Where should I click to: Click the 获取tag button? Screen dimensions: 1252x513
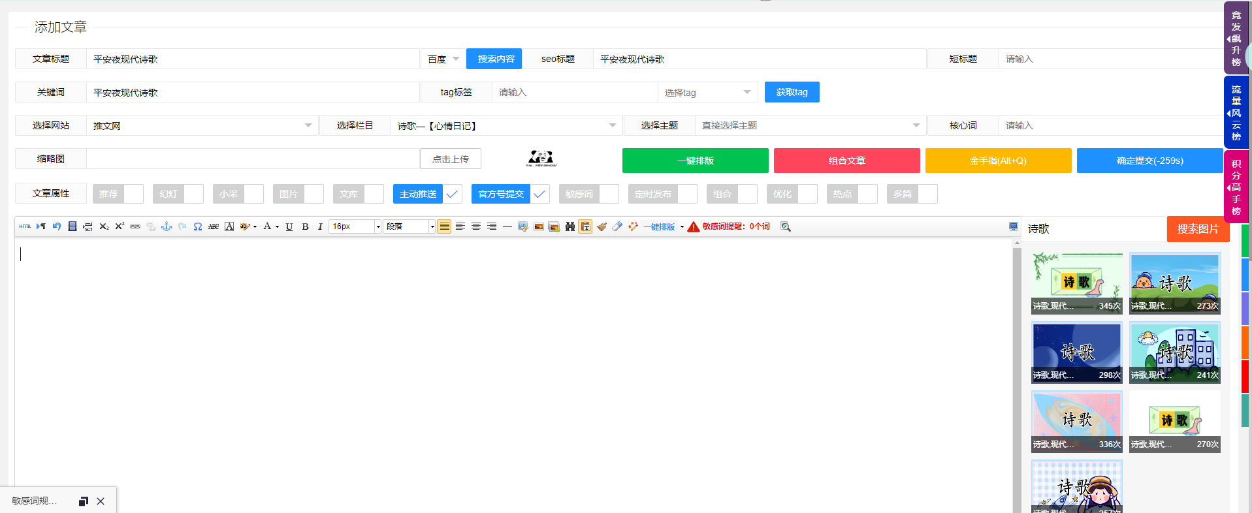(x=792, y=92)
